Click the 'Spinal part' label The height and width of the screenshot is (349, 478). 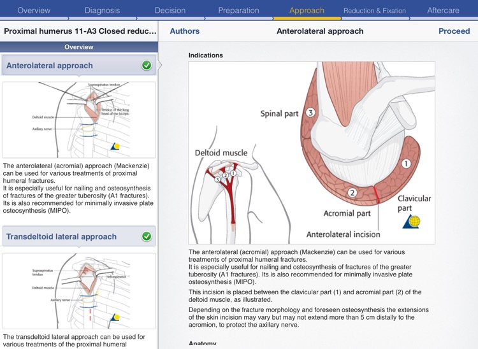tap(279, 113)
